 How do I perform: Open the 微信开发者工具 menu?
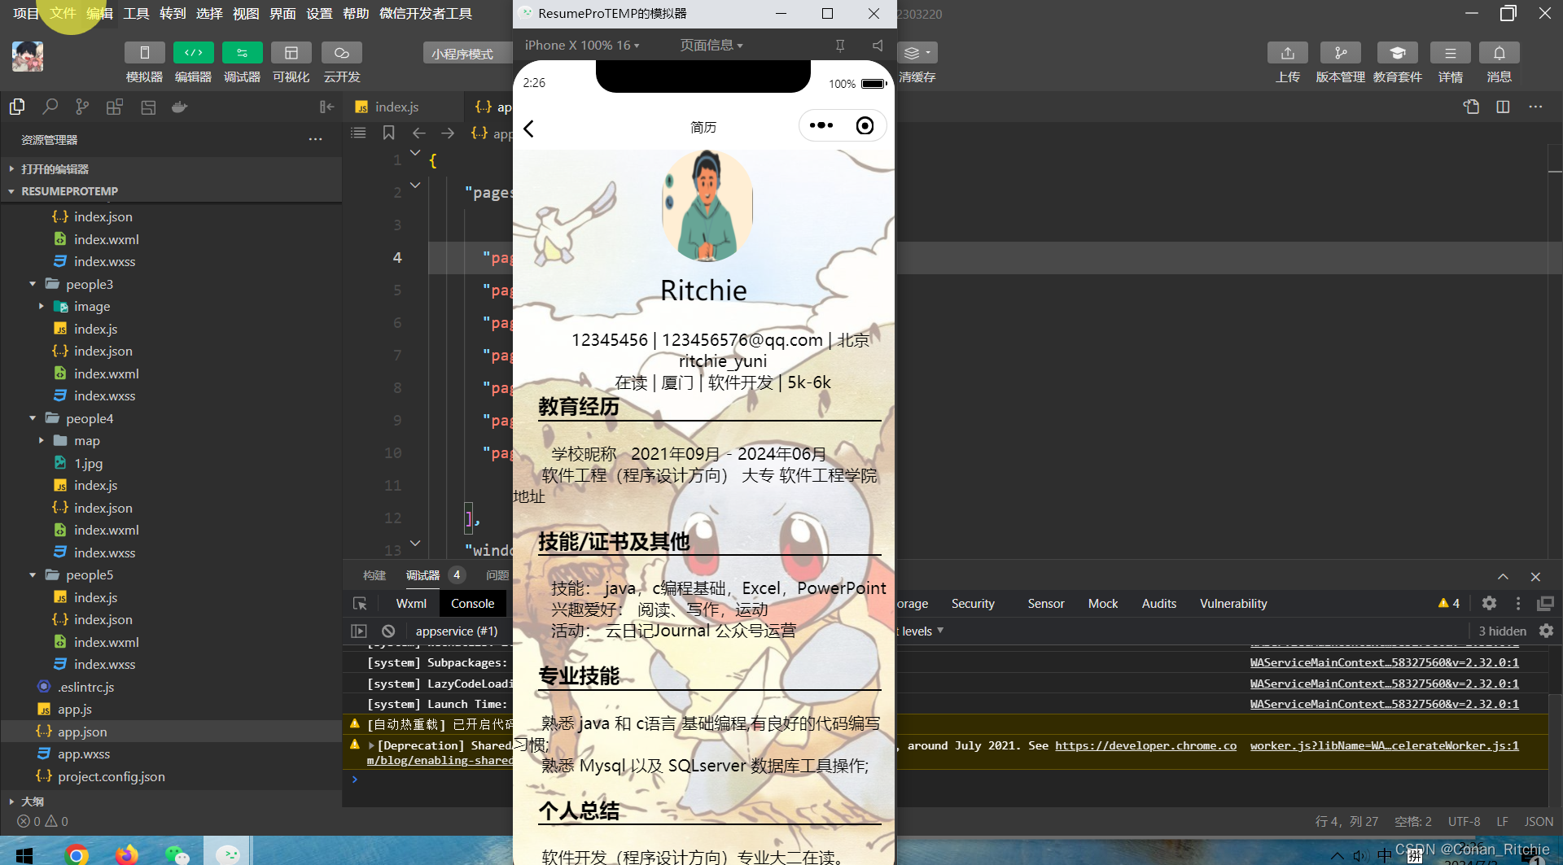(426, 14)
